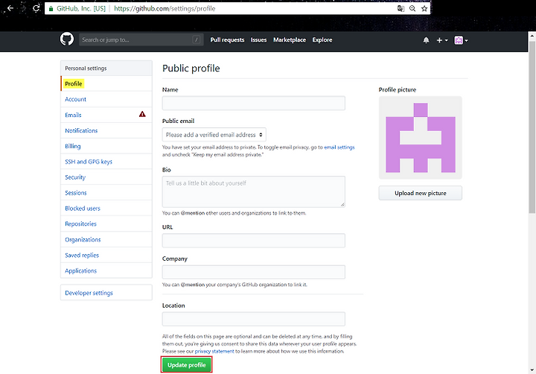Open Account settings in sidebar
This screenshot has width=536, height=374.
pos(106,99)
